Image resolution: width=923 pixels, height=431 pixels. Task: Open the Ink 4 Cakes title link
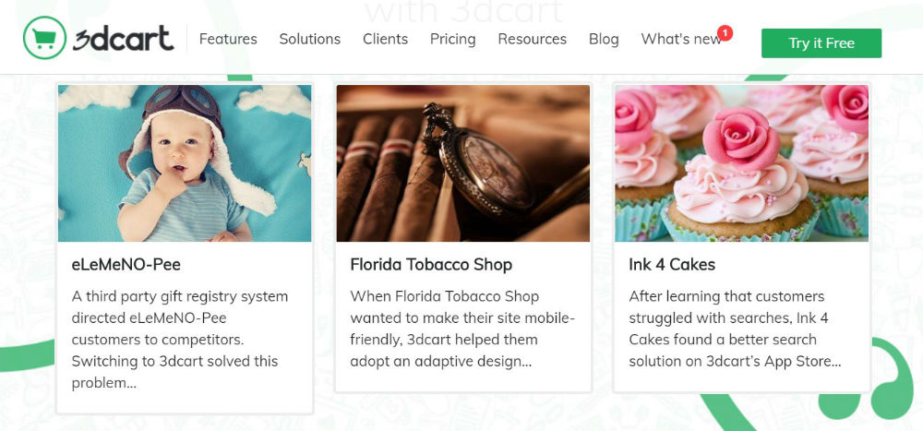click(672, 265)
